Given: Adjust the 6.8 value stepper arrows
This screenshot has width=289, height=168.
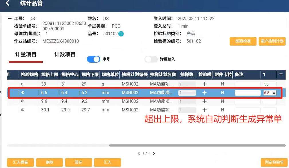Looking at the screenshot, I should (x=274, y=93).
